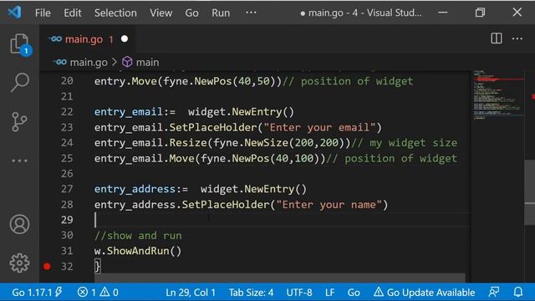Click the closing brace on line 32
The width and height of the screenshot is (535, 301).
click(x=98, y=266)
